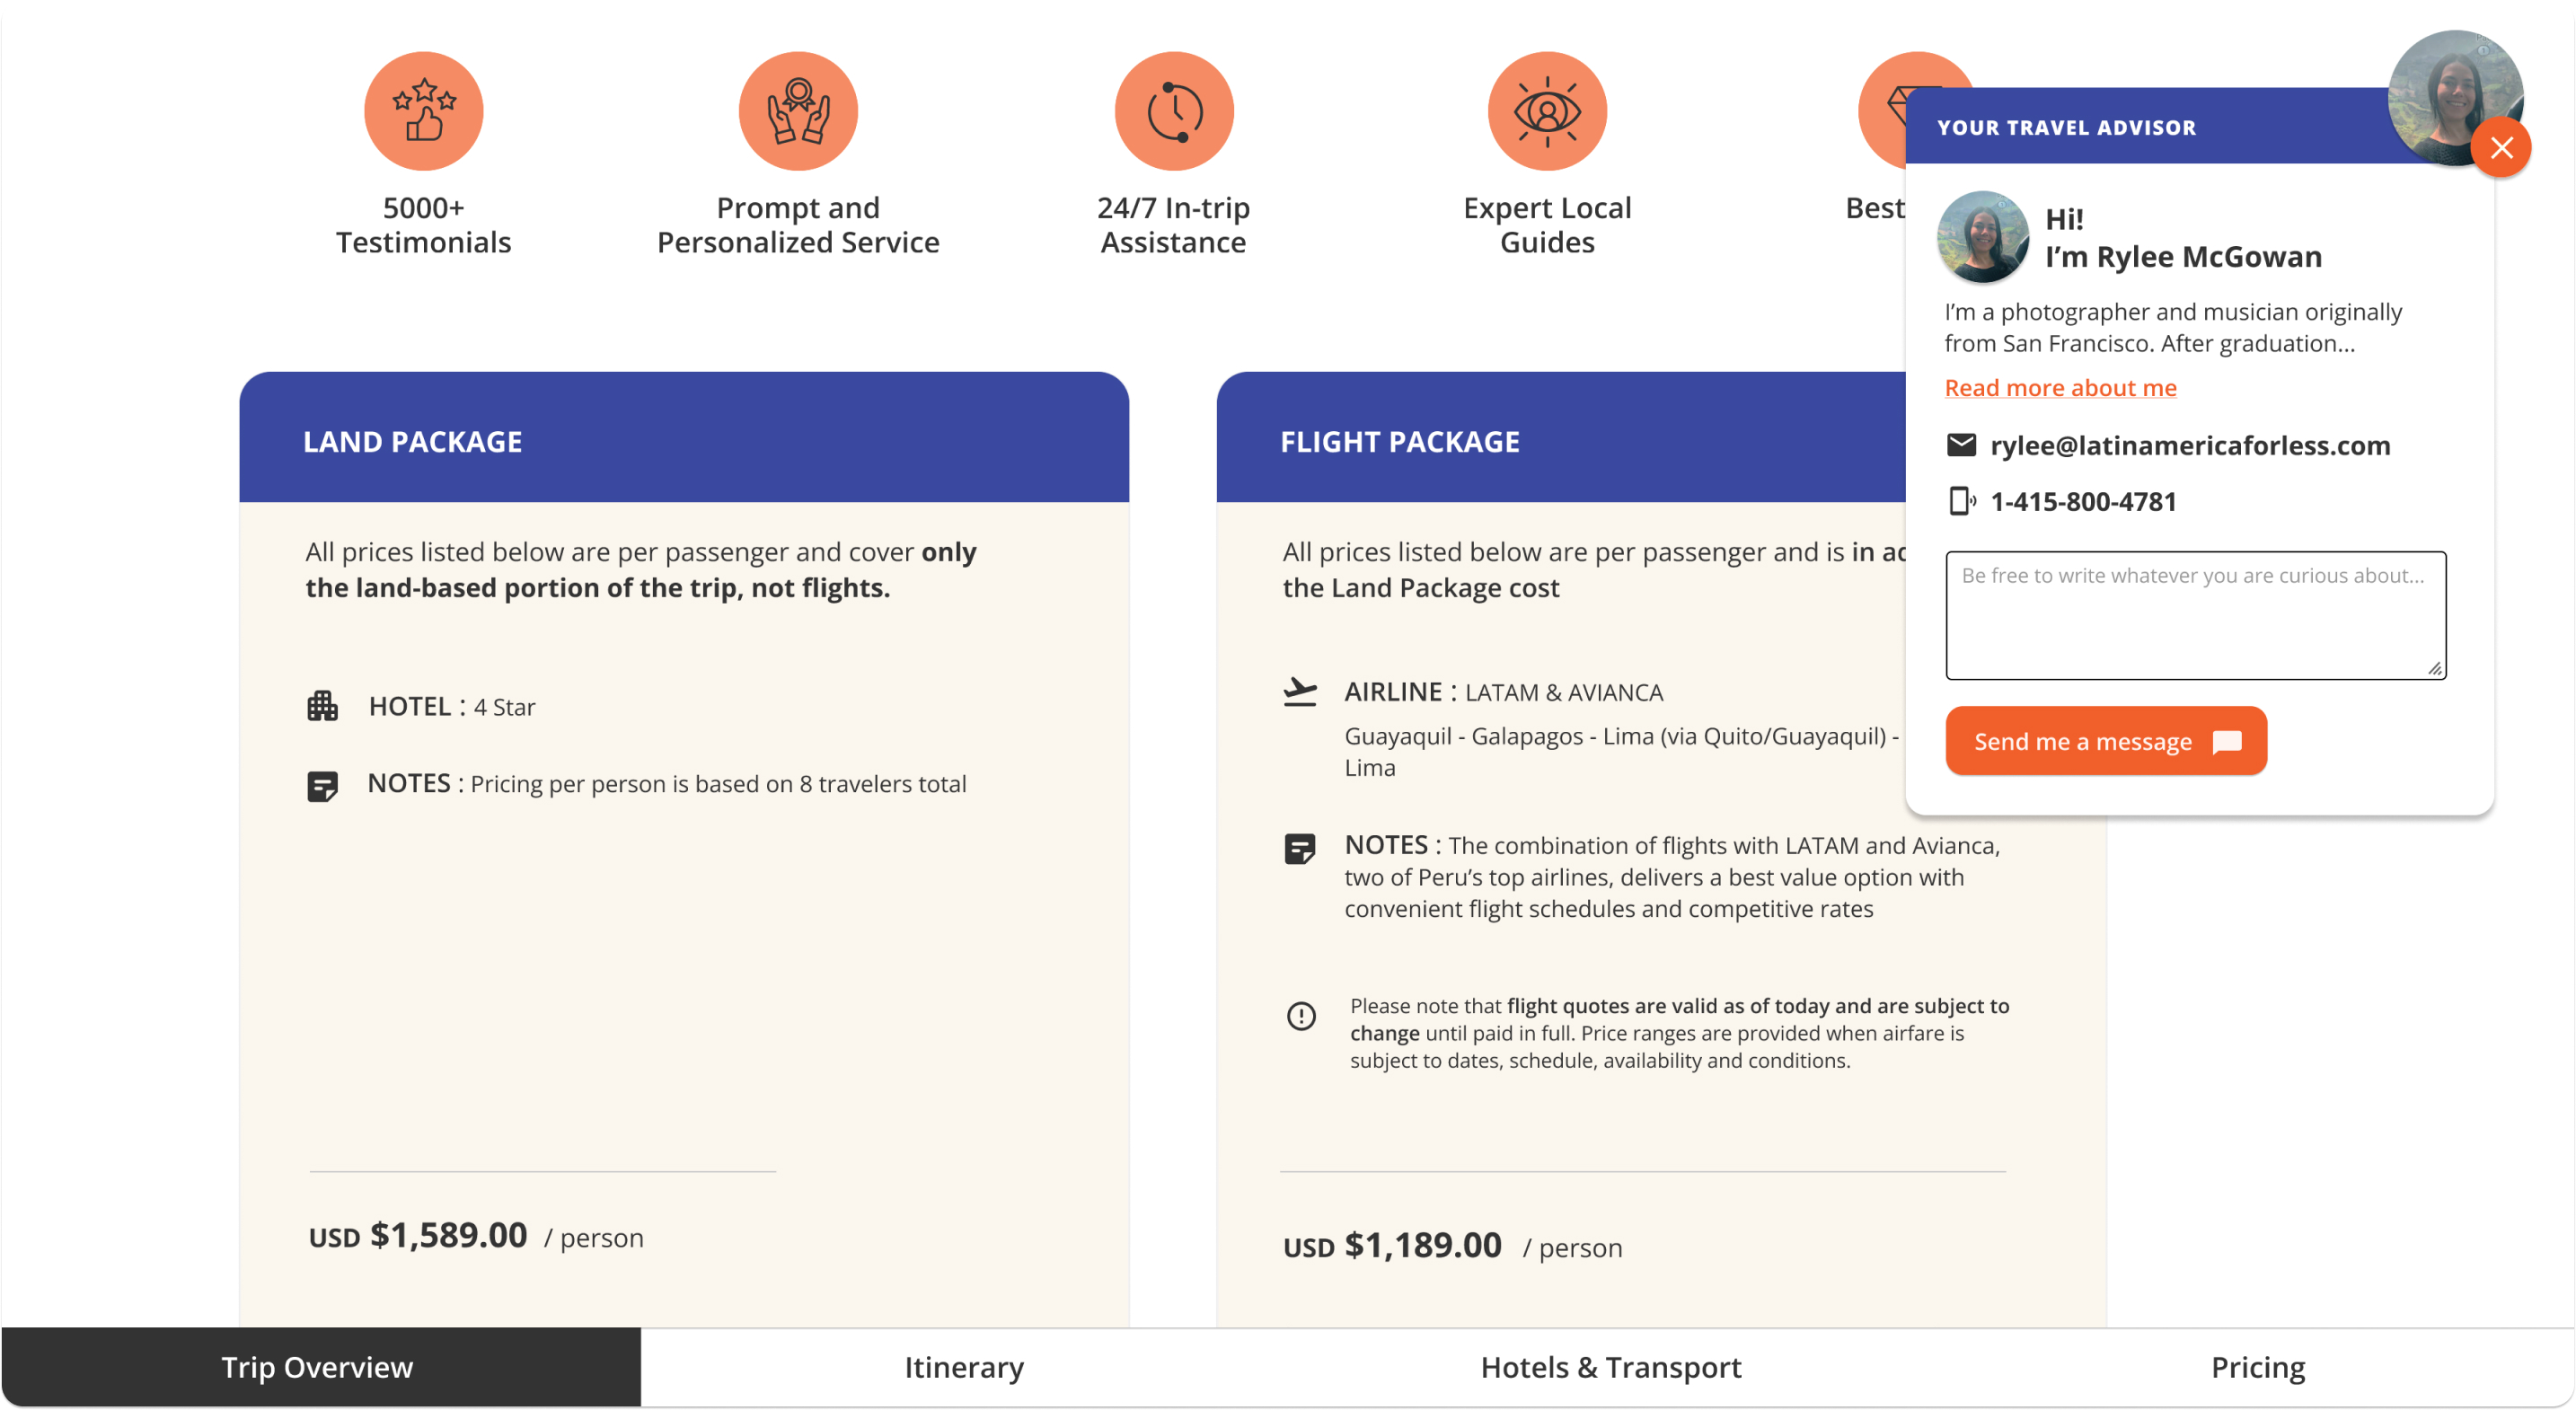This screenshot has width=2576, height=1410.
Task: Click the phone icon beside 1-415-800-4781
Action: pos(1961,501)
